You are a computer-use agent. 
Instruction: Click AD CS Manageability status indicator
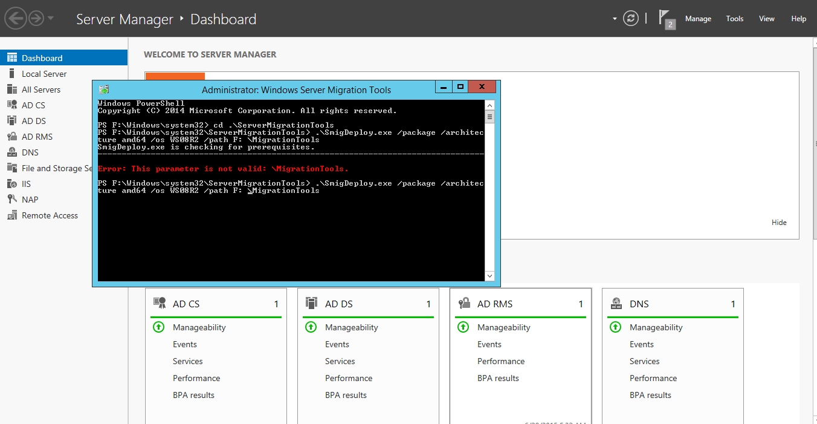pos(158,327)
